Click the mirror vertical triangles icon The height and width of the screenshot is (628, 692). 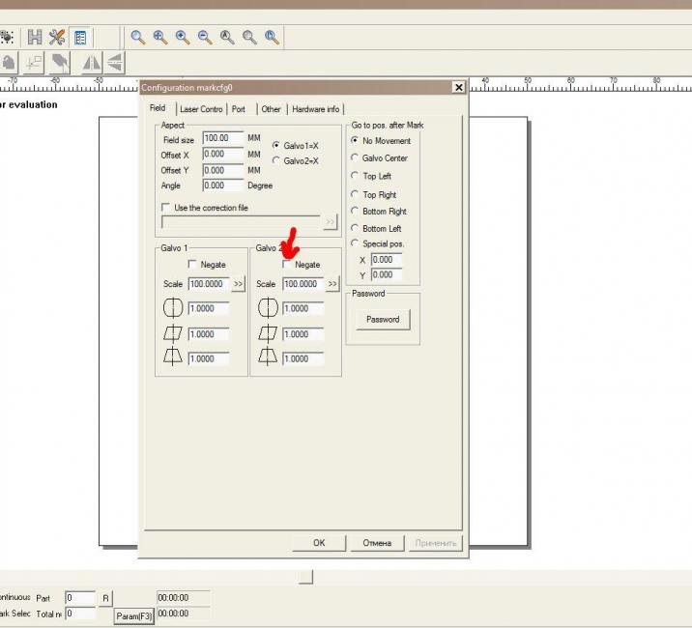115,63
